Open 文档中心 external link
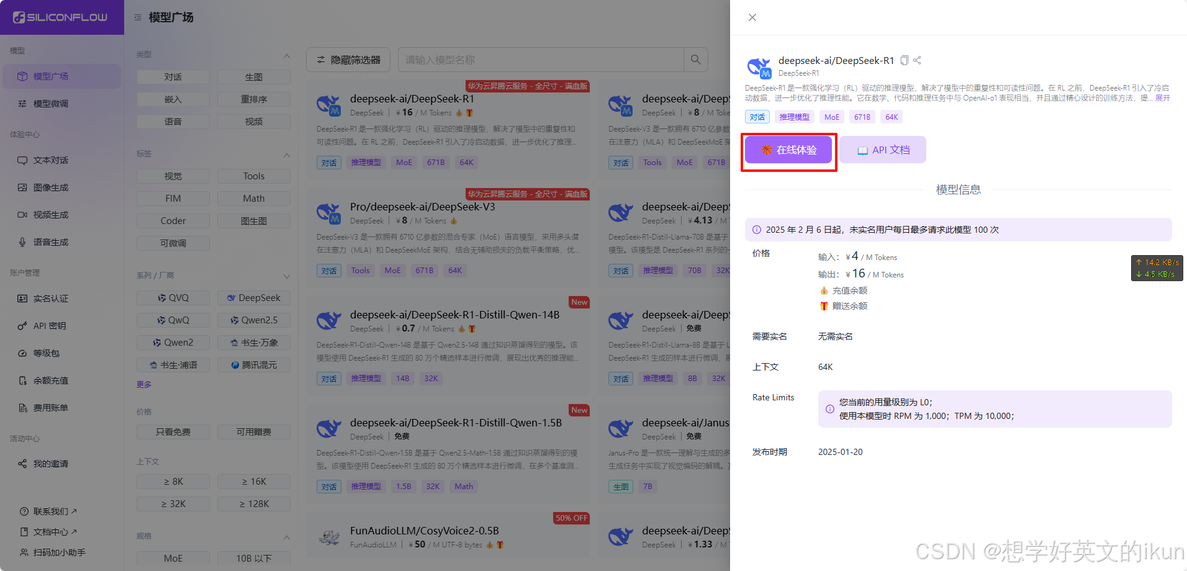Image resolution: width=1187 pixels, height=571 pixels. (48, 532)
